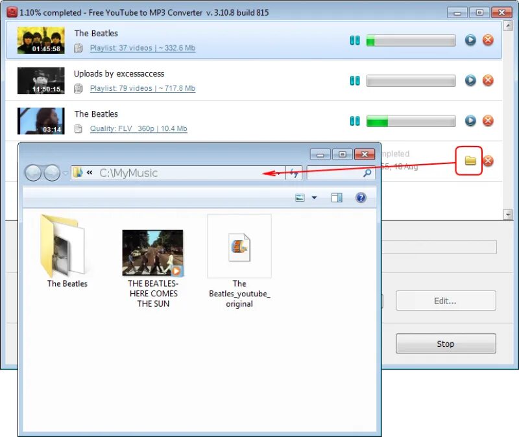Remove the completed download row
Screen dimensions: 519x437
tap(488, 161)
